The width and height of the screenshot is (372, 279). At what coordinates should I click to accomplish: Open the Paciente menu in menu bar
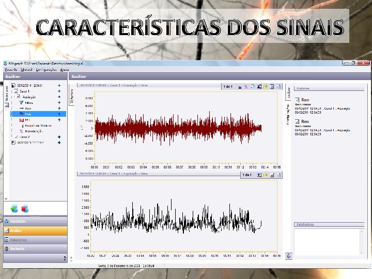click(11, 70)
